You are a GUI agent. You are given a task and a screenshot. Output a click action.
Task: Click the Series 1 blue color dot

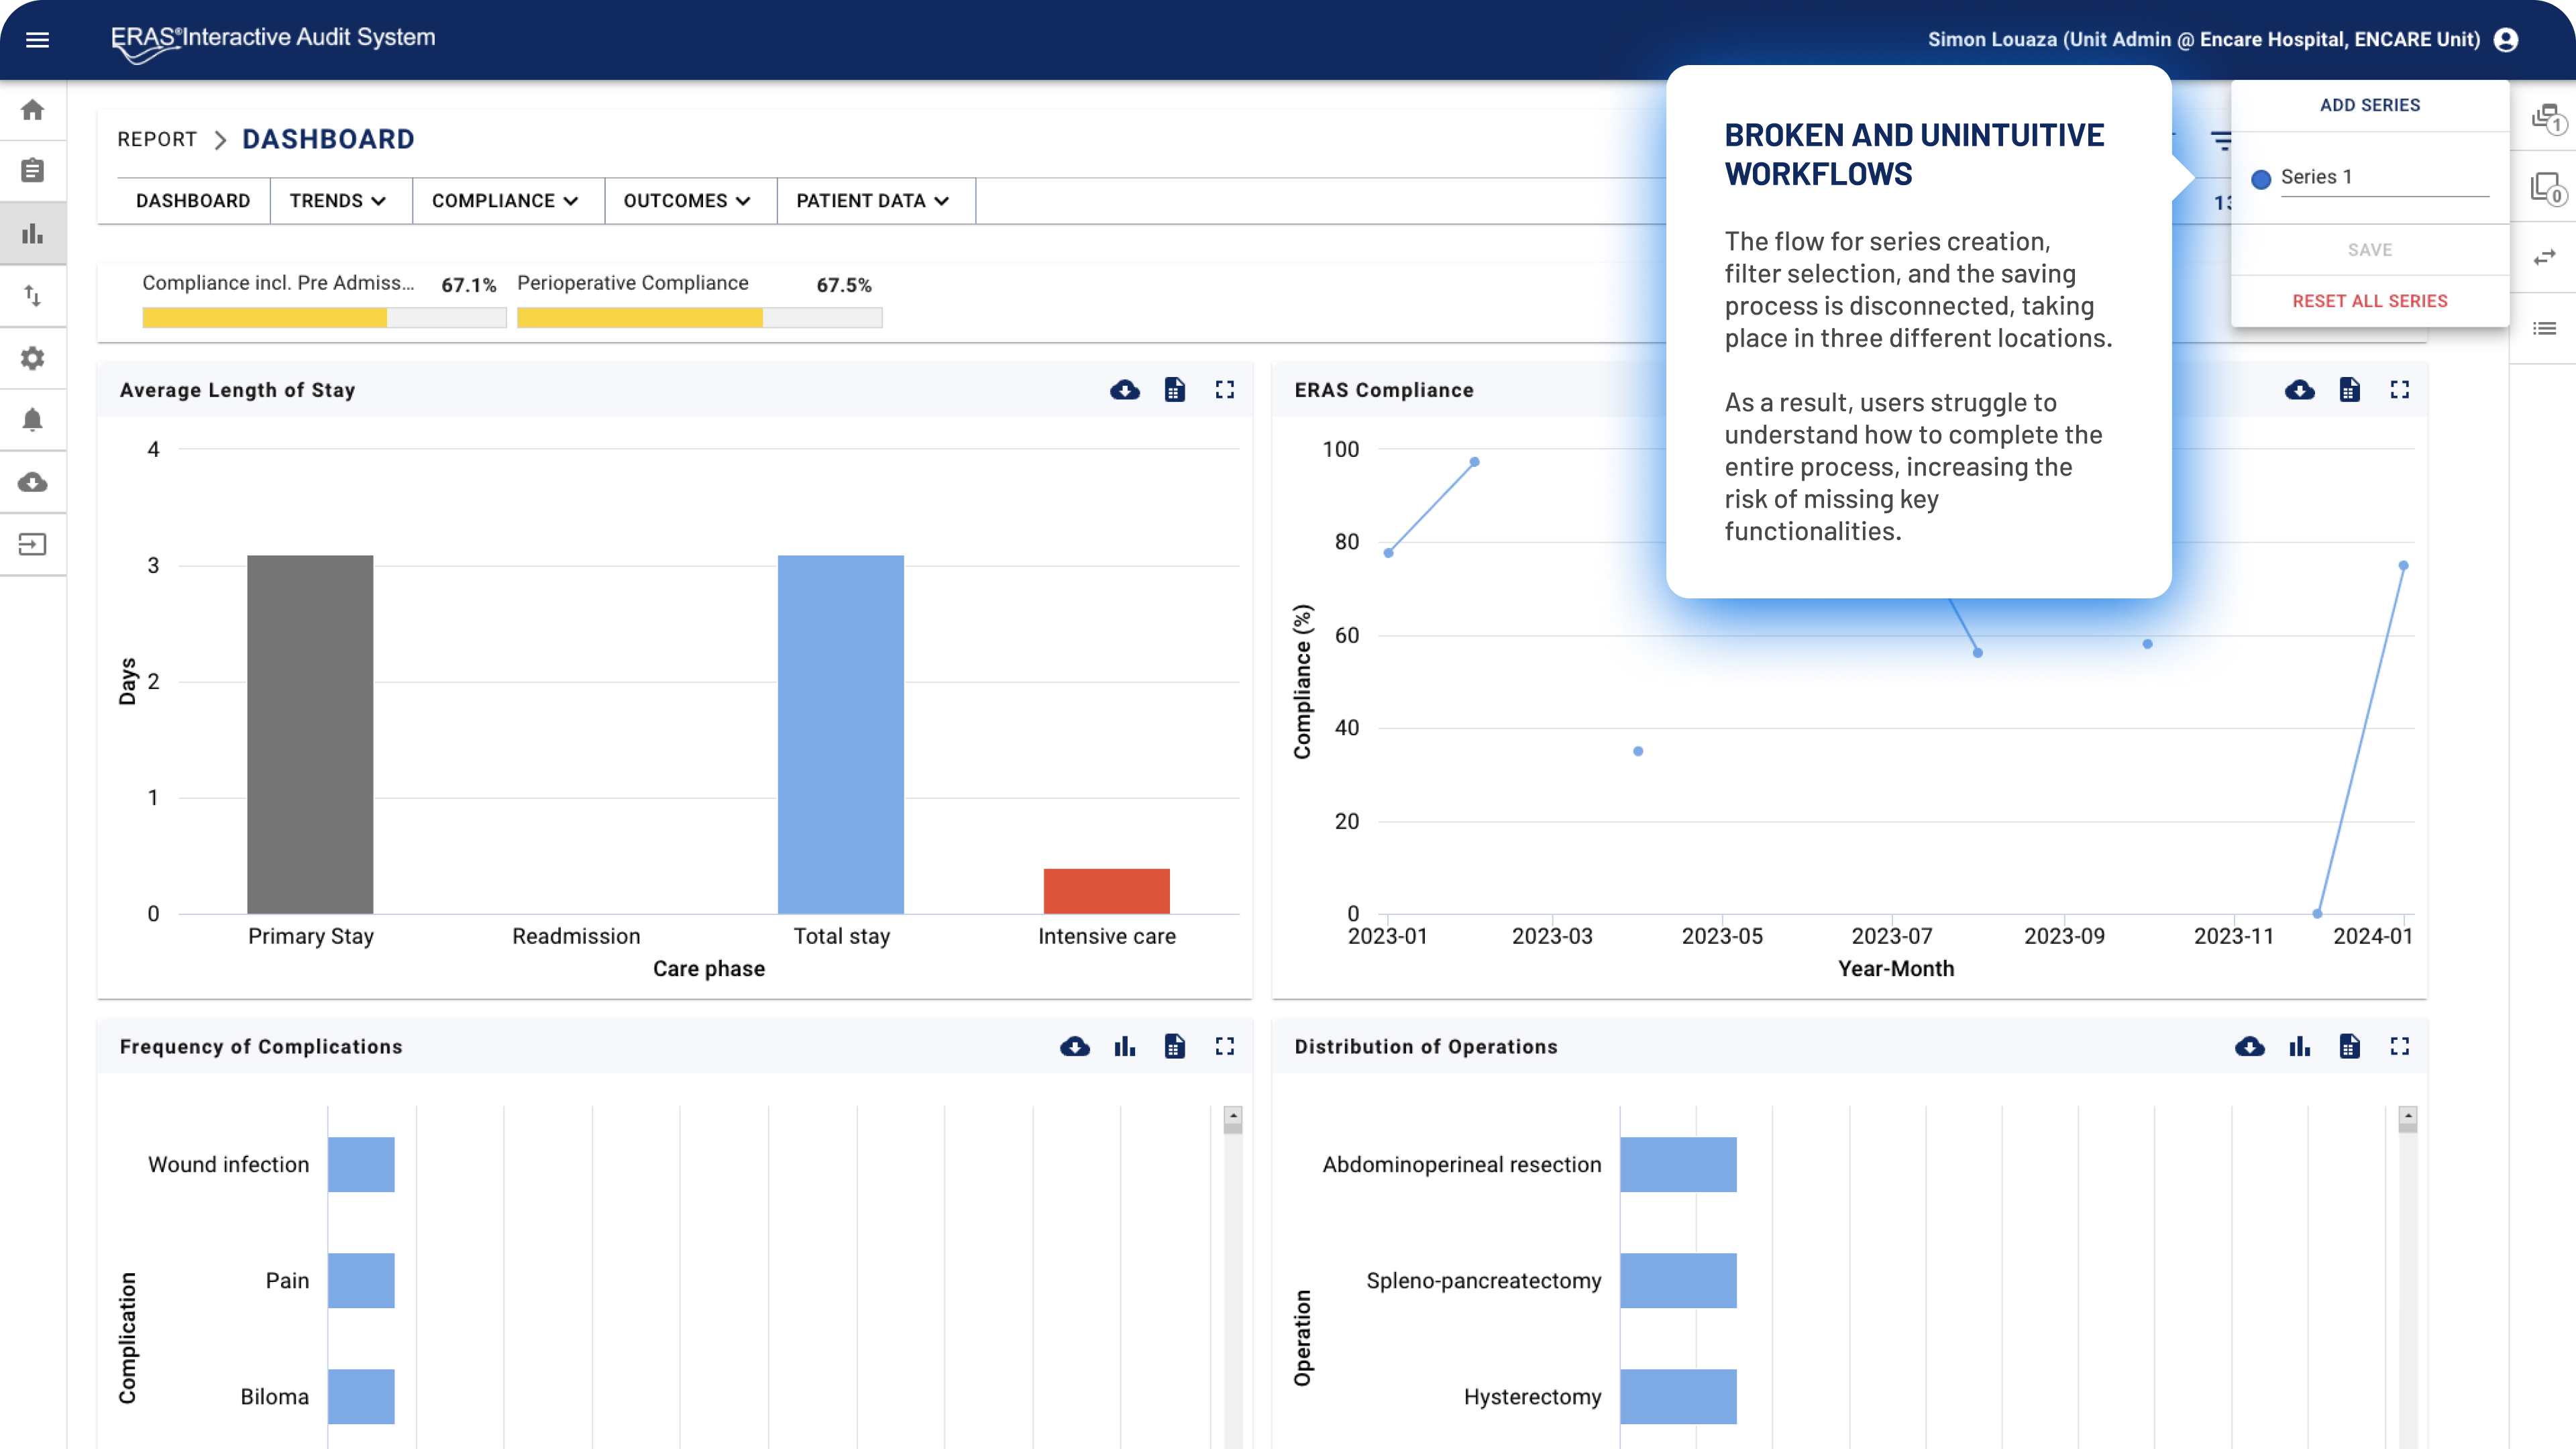pyautogui.click(x=2261, y=179)
